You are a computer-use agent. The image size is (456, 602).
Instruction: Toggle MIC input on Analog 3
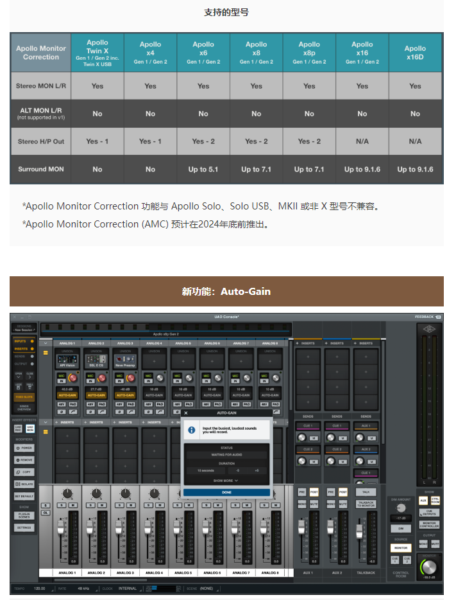pyautogui.click(x=119, y=376)
